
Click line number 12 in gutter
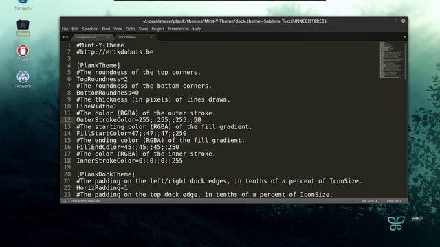coord(67,120)
